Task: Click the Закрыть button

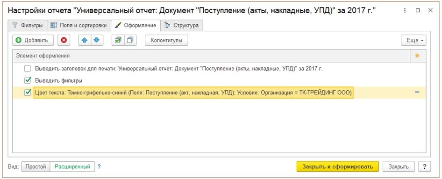Action: [399, 166]
